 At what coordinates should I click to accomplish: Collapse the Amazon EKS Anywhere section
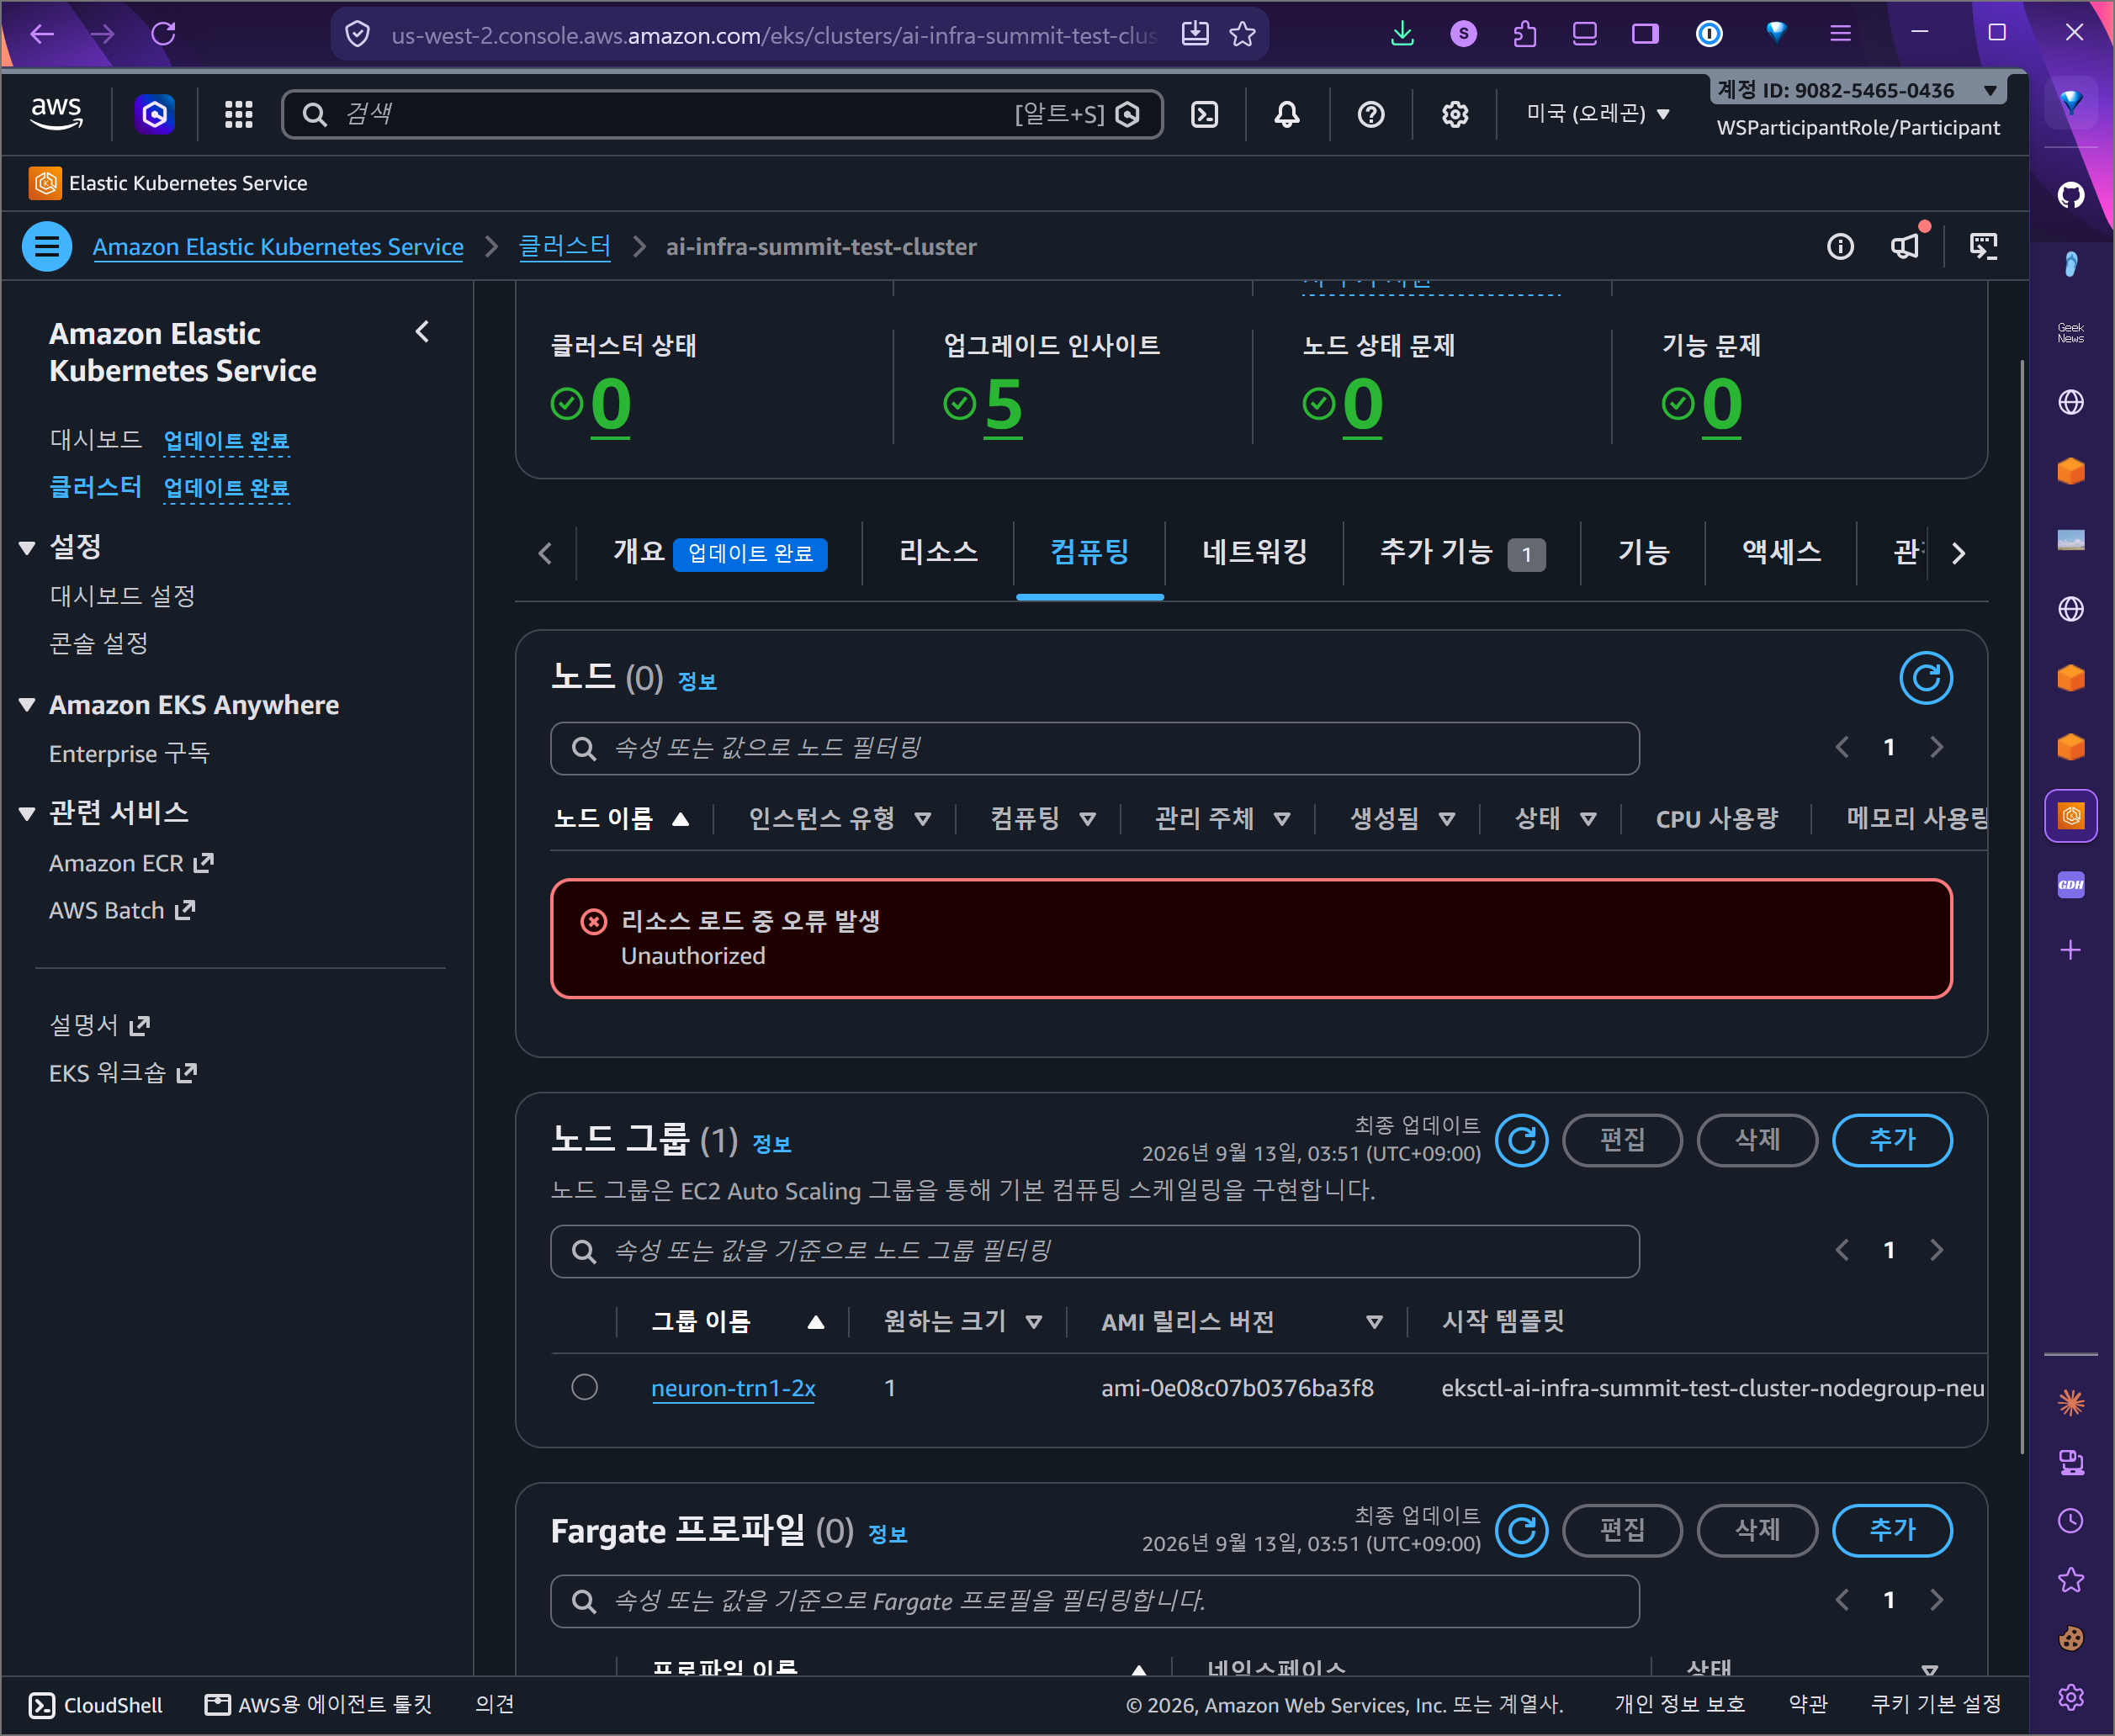(x=27, y=705)
